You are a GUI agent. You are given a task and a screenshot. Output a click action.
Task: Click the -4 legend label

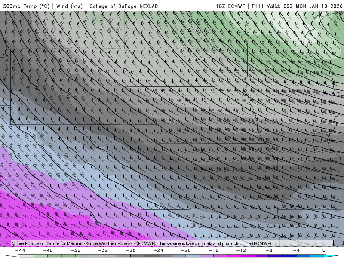[x=296, y=250]
